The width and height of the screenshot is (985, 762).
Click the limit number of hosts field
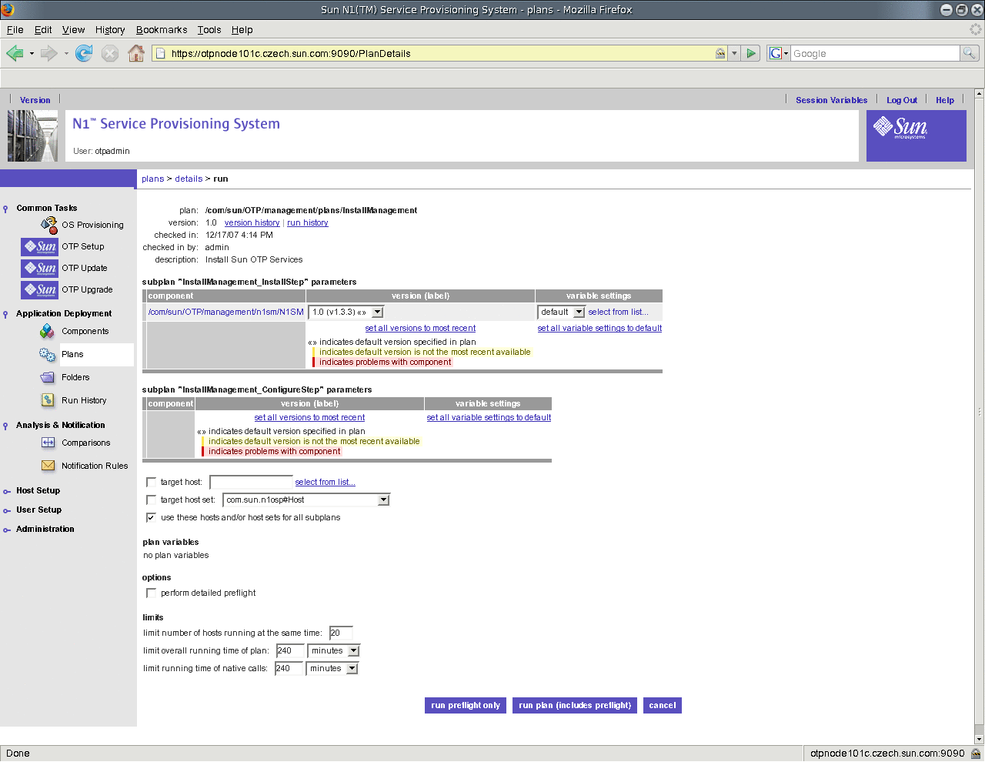(x=341, y=633)
